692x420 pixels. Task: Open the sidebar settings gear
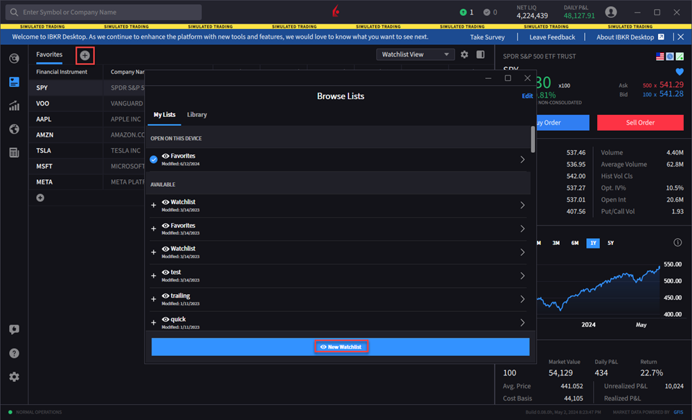tap(14, 377)
